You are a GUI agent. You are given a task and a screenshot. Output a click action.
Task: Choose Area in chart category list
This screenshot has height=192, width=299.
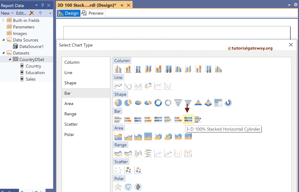click(x=86, y=103)
